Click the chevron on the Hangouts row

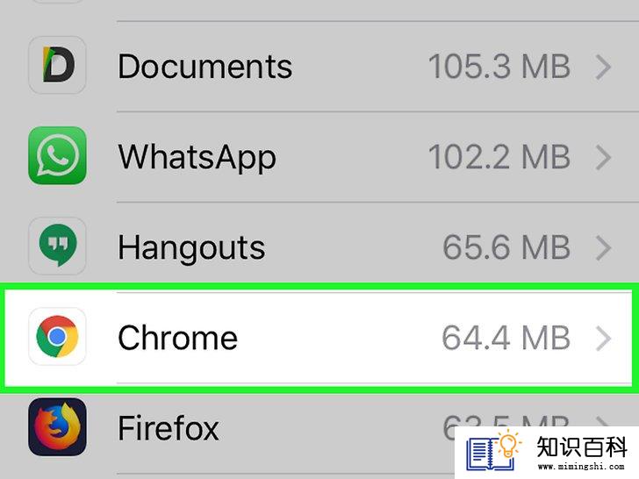[x=603, y=248]
